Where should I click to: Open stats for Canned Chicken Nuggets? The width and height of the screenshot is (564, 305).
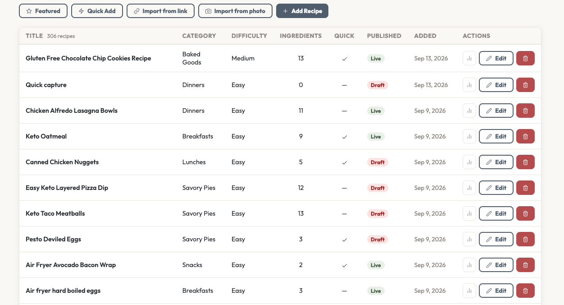pos(469,162)
